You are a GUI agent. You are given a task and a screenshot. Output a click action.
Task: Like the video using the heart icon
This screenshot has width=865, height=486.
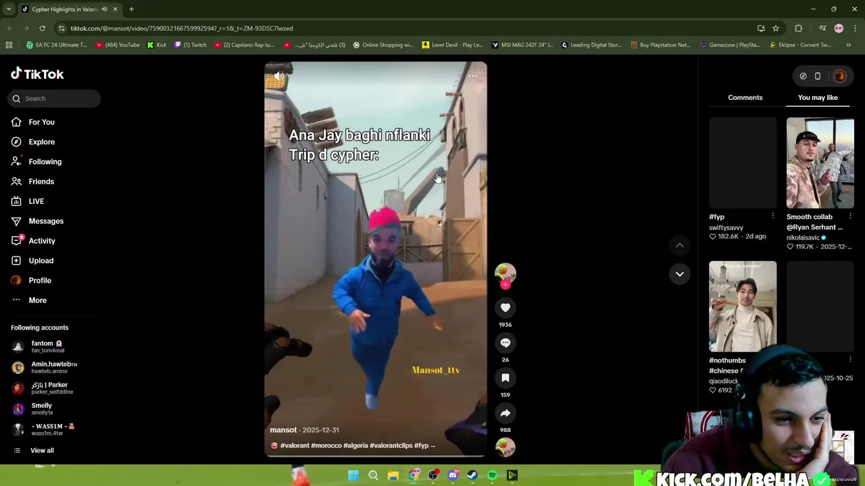coord(505,308)
